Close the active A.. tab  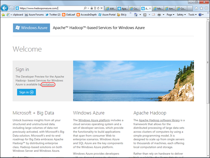coord(150,9)
